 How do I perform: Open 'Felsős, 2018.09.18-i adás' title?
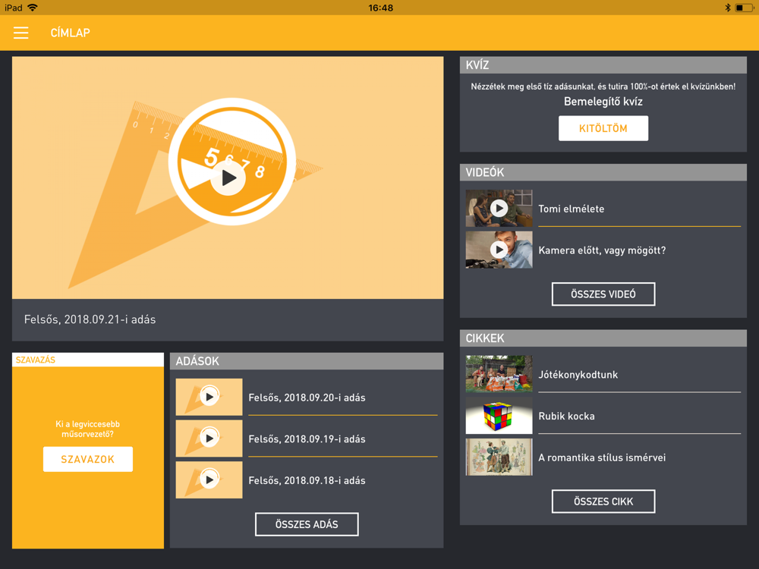click(x=307, y=480)
